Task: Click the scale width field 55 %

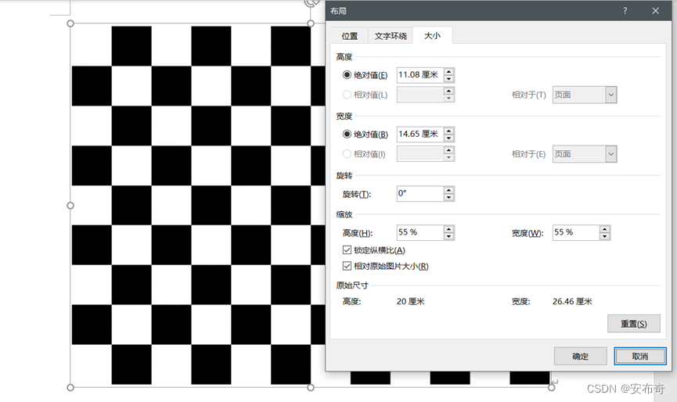Action: point(576,232)
